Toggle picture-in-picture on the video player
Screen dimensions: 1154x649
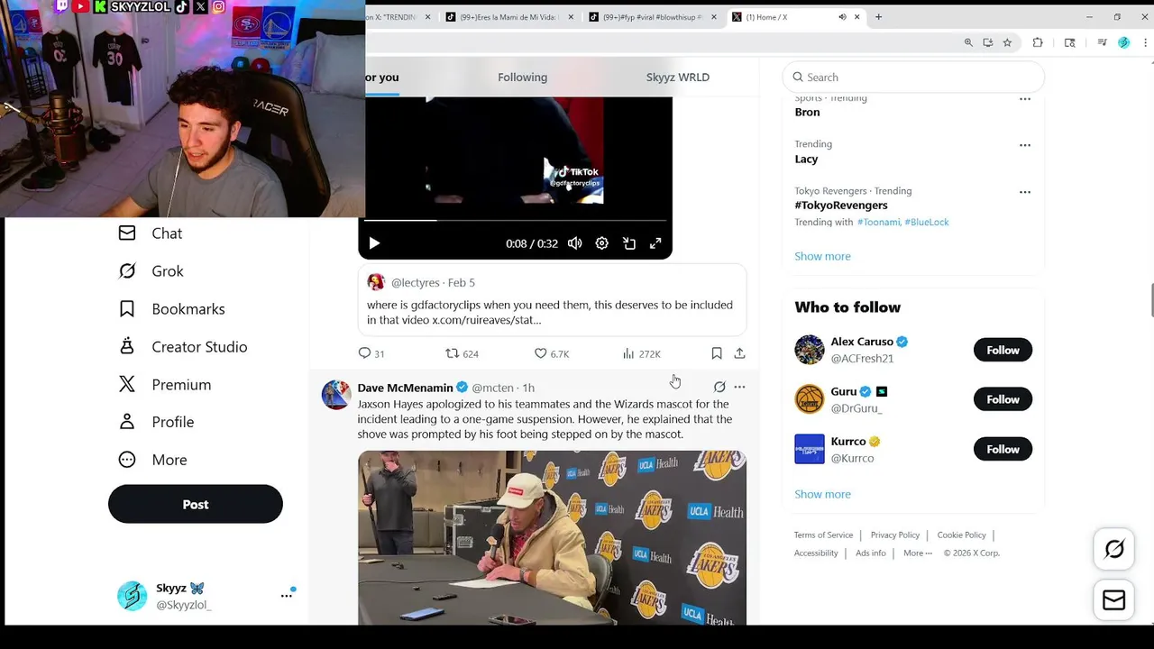629,243
